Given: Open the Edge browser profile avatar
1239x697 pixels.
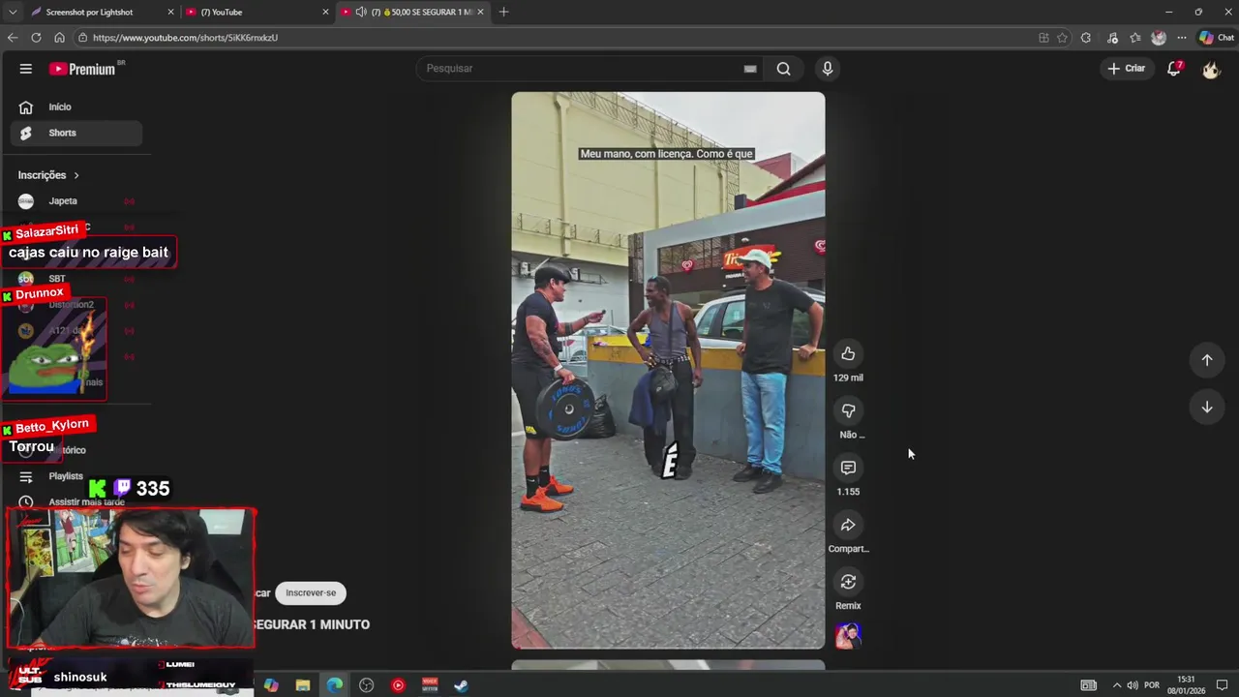Looking at the screenshot, I should click(1159, 38).
